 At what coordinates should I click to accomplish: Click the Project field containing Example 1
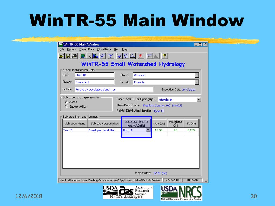(95, 82)
